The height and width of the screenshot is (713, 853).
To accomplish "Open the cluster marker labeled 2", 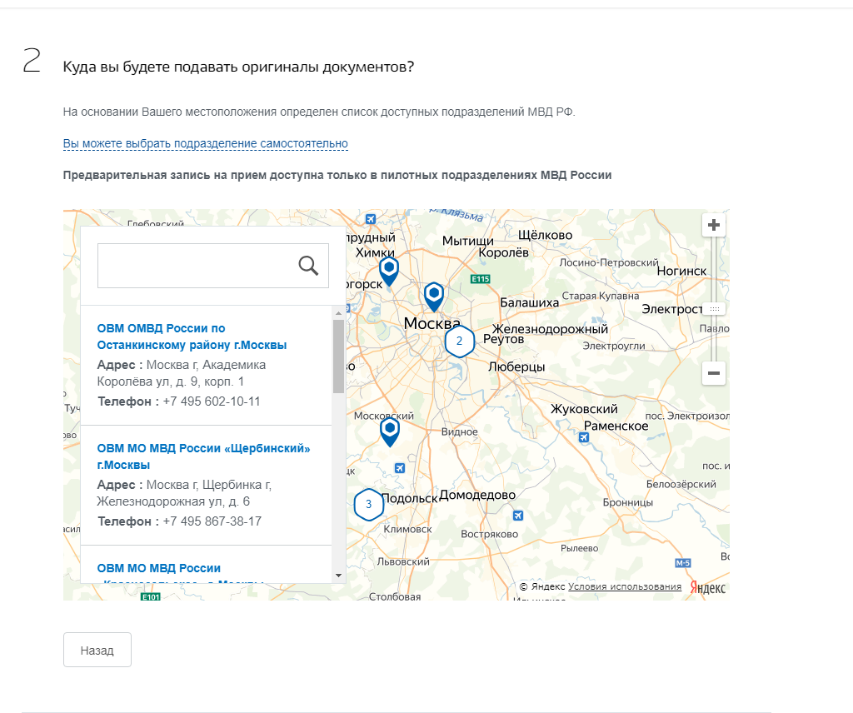I will point(459,342).
